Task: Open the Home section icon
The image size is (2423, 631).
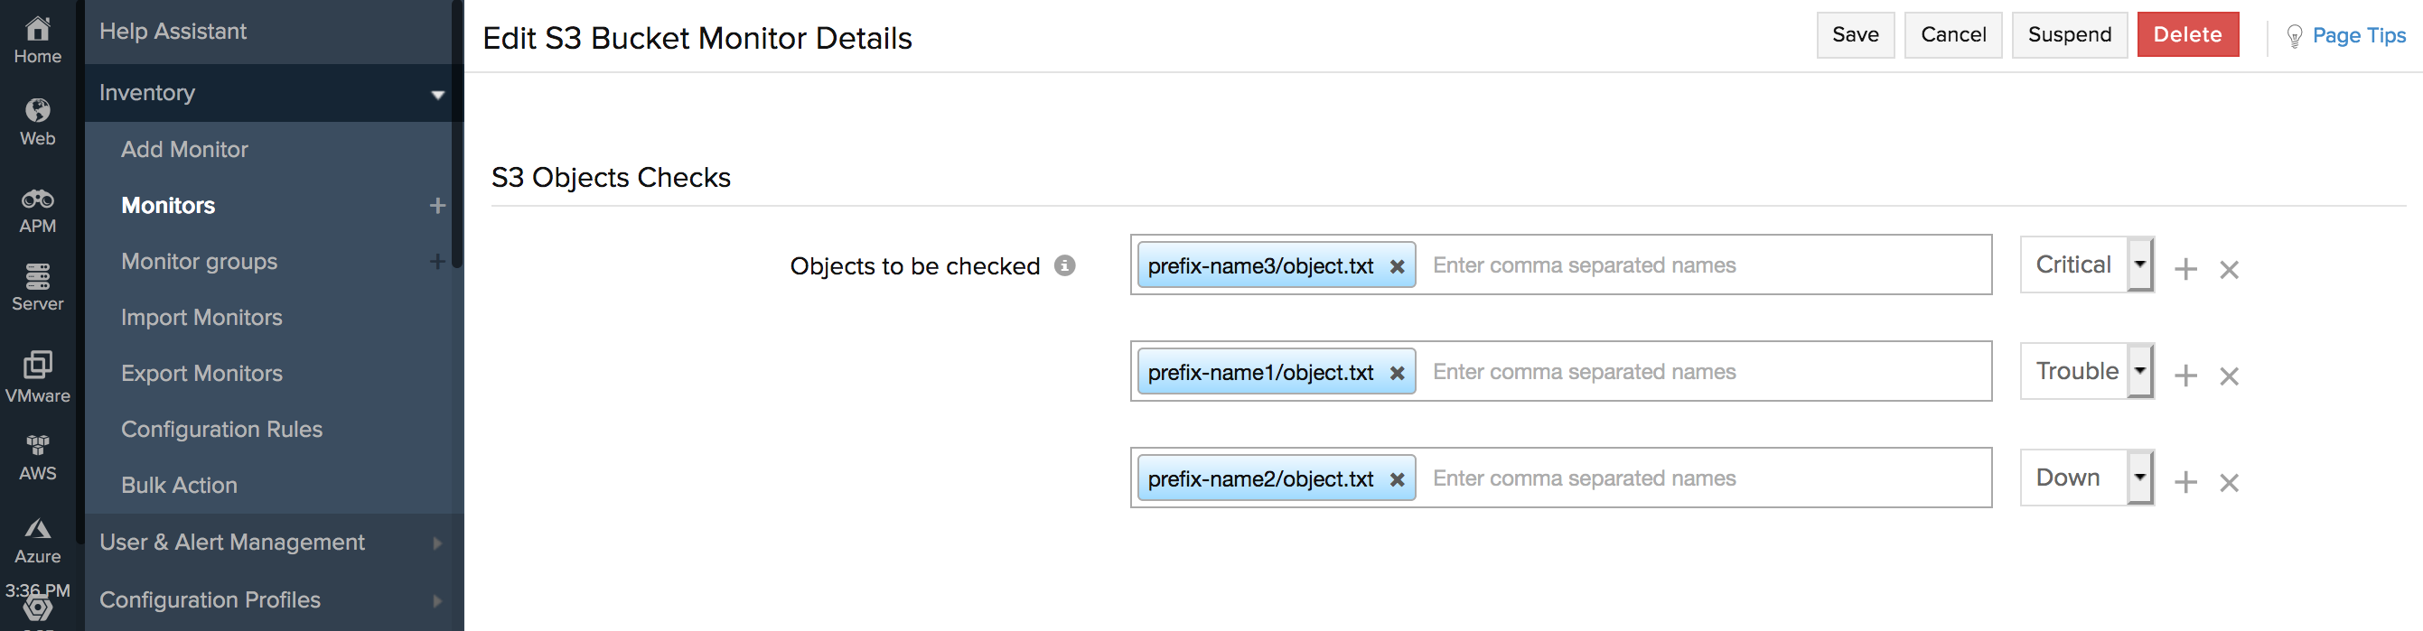Action: tap(38, 38)
